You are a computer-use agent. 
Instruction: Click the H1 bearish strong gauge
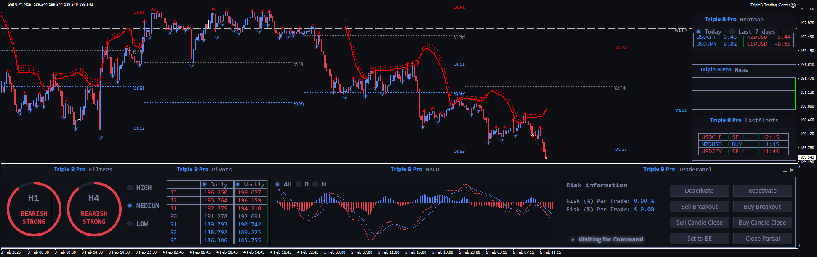34,209
